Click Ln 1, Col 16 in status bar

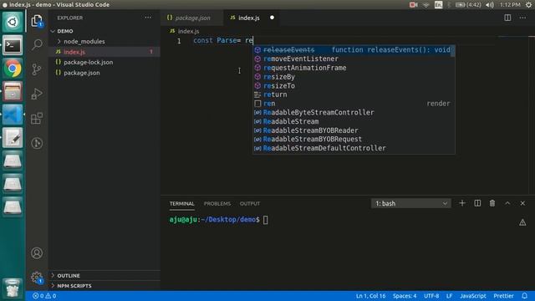point(371,296)
